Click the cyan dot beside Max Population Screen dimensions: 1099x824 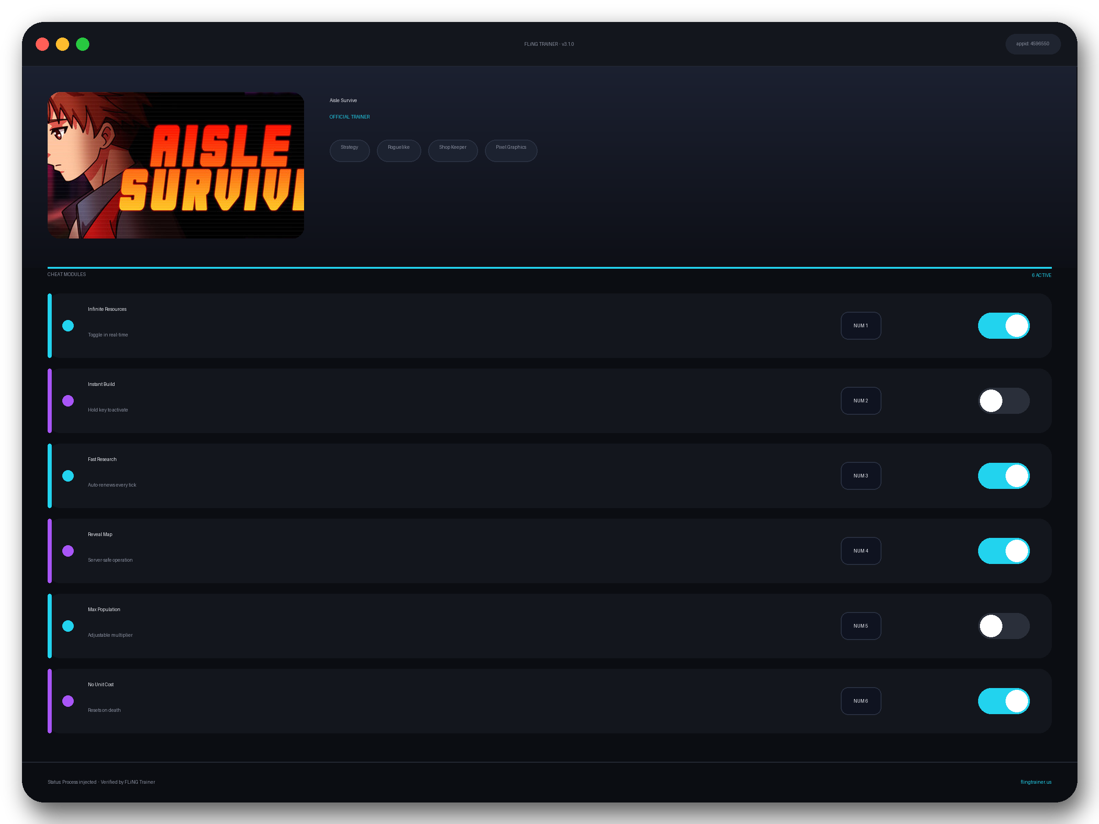pos(68,626)
